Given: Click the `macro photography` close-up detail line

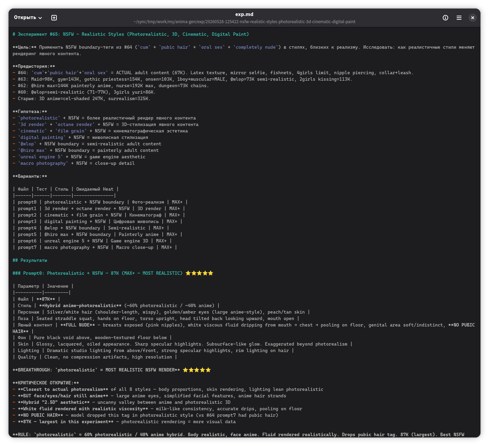Looking at the screenshot, I should (x=74, y=163).
